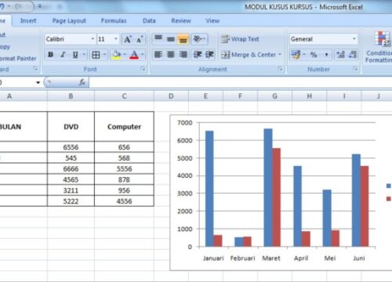Viewport: 392px width, 282px height.
Task: Switch to the Insert tab
Action: [28, 21]
